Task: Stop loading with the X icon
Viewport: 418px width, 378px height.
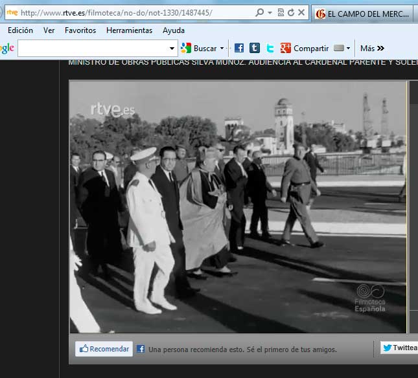Action: 301,13
